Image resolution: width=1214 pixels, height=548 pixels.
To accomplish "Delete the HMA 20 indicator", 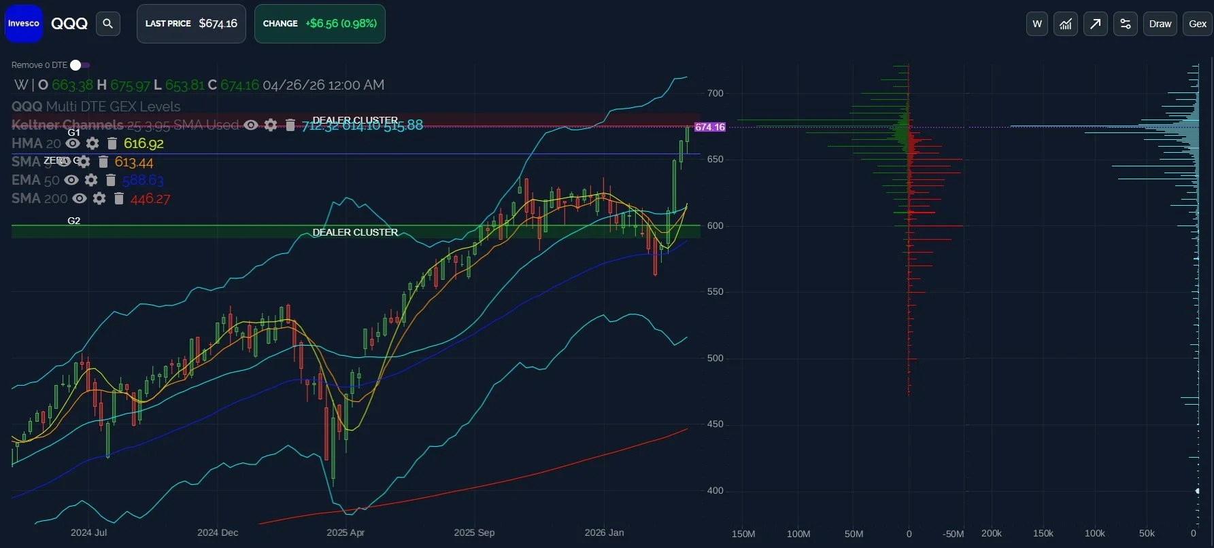I will (112, 143).
